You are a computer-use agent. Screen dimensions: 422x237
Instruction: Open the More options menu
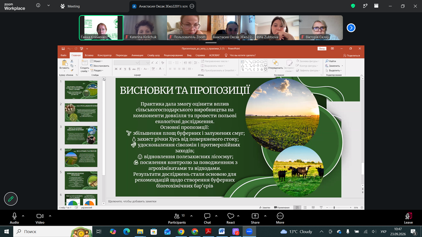point(280,218)
